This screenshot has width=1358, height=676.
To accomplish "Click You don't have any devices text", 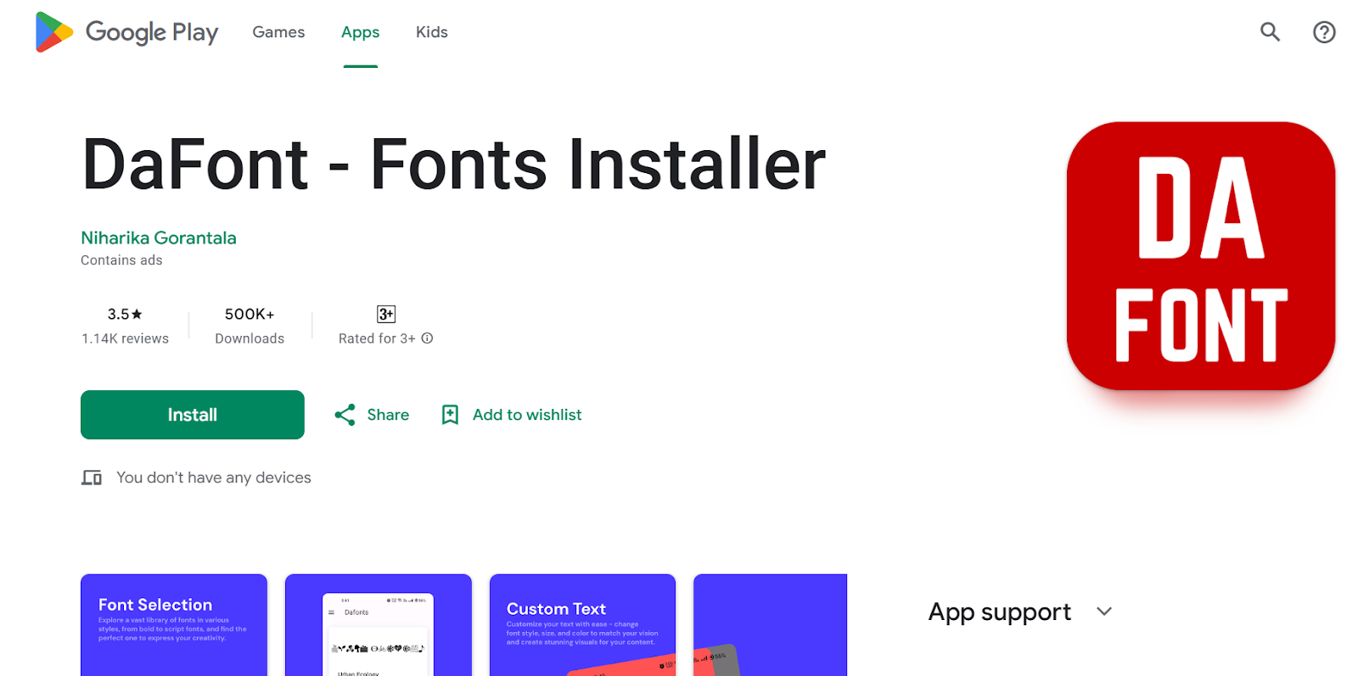I will tap(214, 478).
